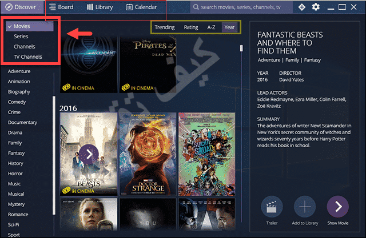Image resolution: width=366 pixels, height=238 pixels.
Task: Open settings via the gear icon
Action: (316, 7)
